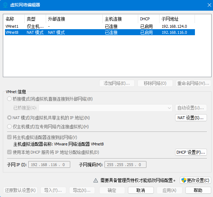Image resolution: width=213 pixels, height=197 pixels.
Task: Click the 主机连接 column header
Action: [x=120, y=19]
